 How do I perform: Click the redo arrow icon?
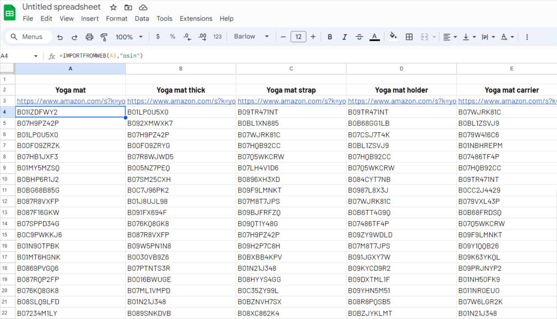[x=74, y=37]
